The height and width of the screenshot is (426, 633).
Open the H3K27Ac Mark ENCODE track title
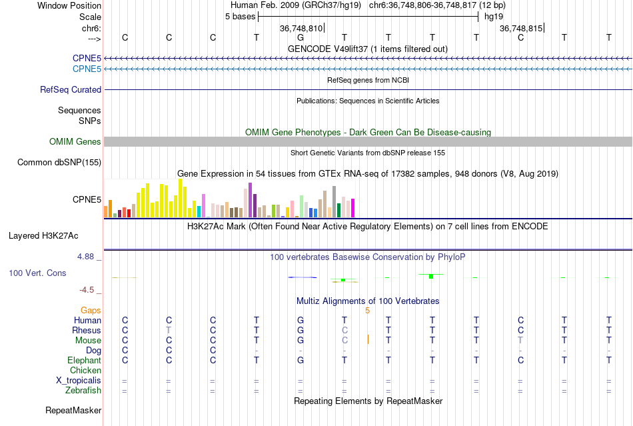pos(368,226)
